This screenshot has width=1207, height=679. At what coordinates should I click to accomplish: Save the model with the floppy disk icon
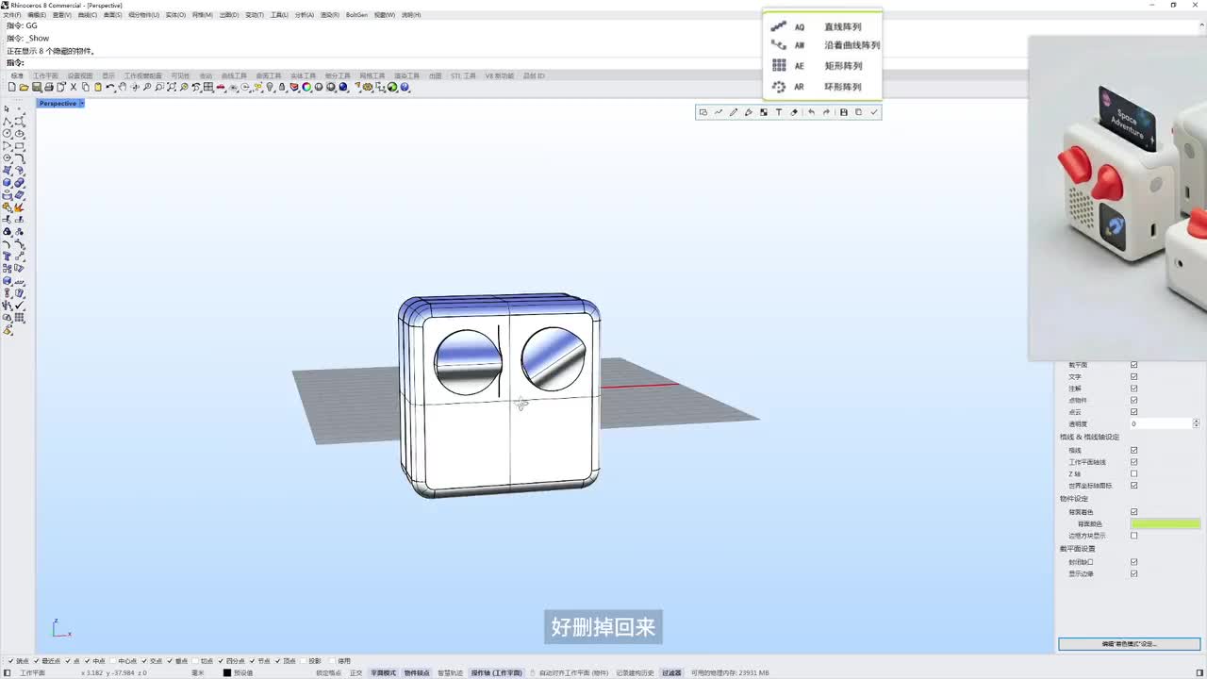coord(37,87)
